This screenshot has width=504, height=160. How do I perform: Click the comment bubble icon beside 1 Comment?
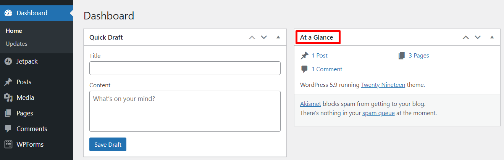coord(304,69)
